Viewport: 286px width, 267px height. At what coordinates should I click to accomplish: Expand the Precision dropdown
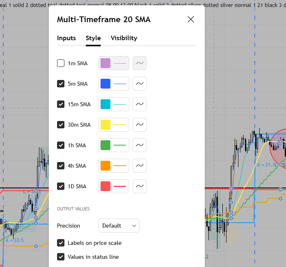[x=119, y=226]
